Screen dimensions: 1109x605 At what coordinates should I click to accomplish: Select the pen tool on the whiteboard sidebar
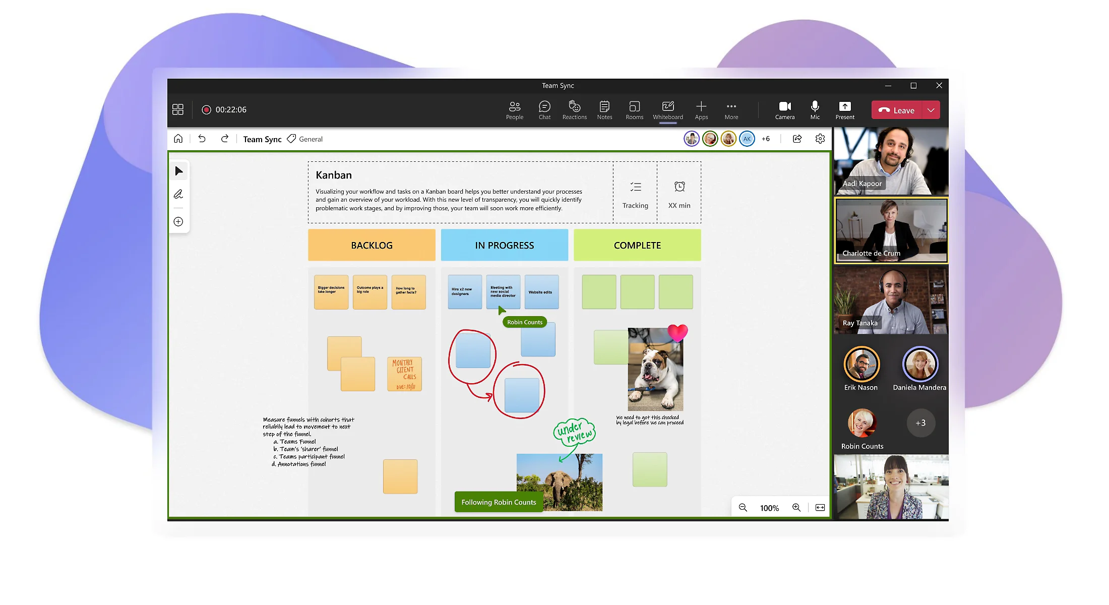(178, 194)
